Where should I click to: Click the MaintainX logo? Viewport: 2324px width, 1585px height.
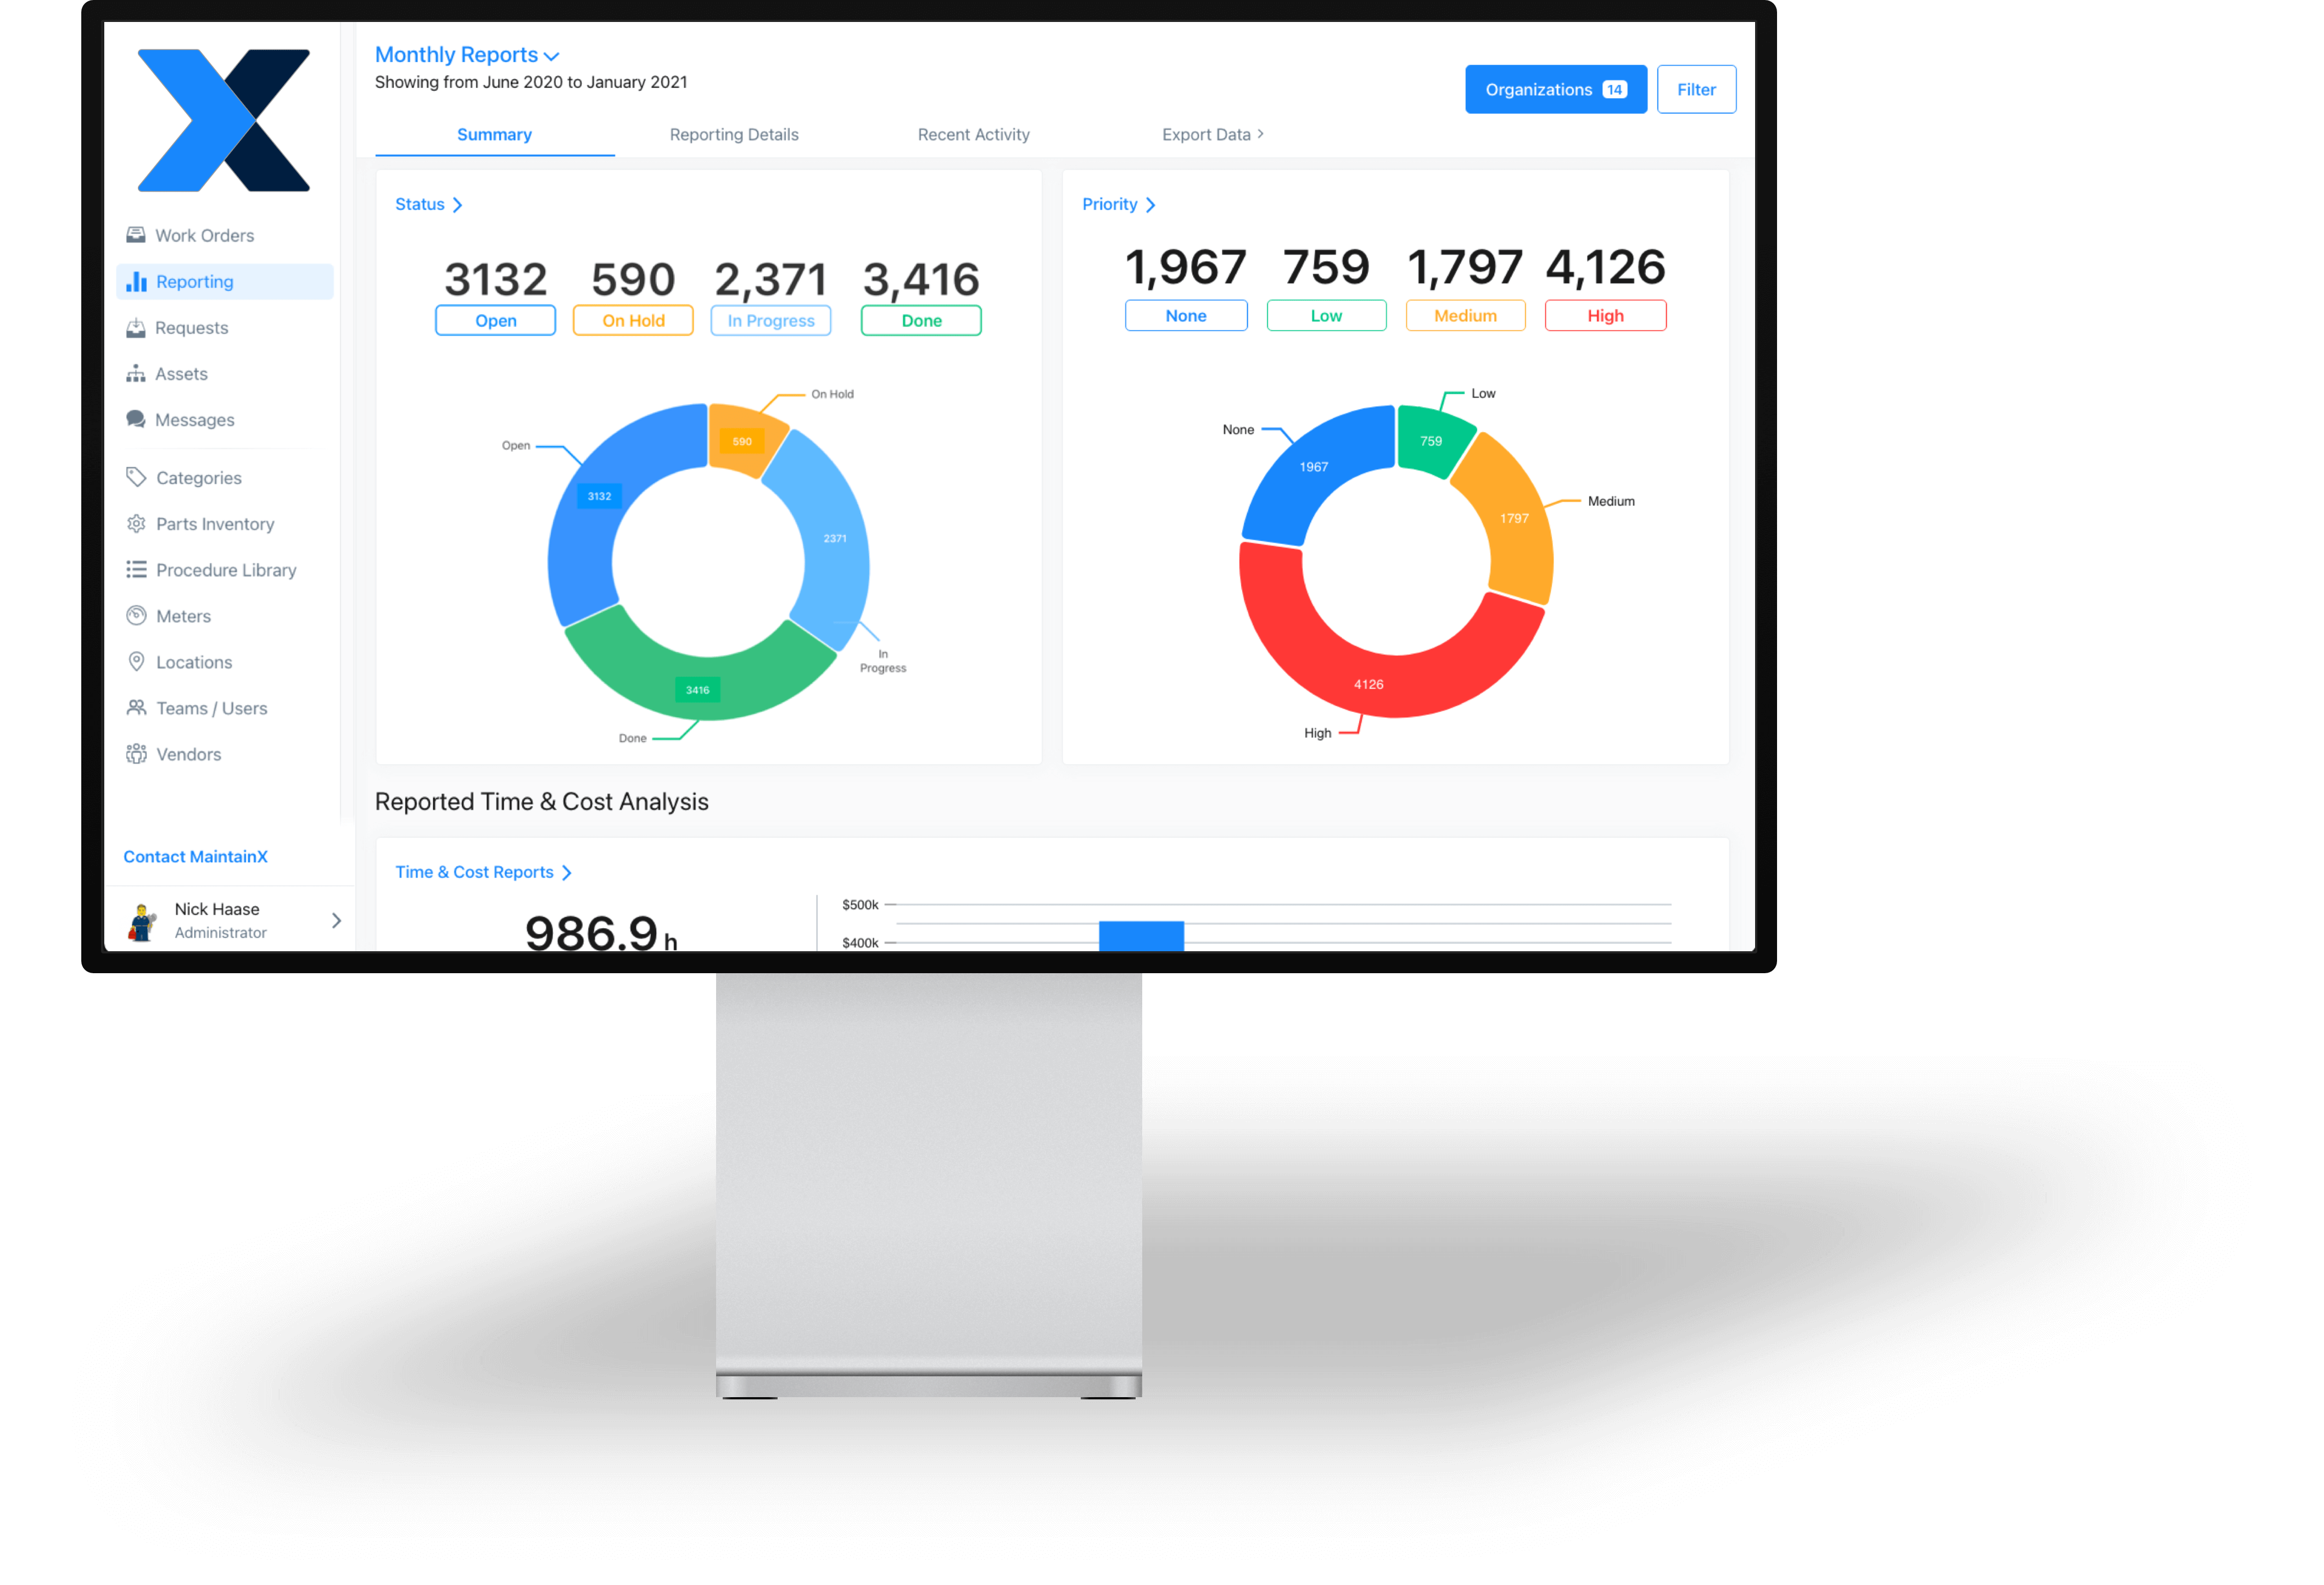click(x=224, y=120)
